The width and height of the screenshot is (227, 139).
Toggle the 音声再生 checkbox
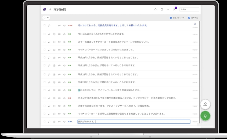click(x=189, y=18)
